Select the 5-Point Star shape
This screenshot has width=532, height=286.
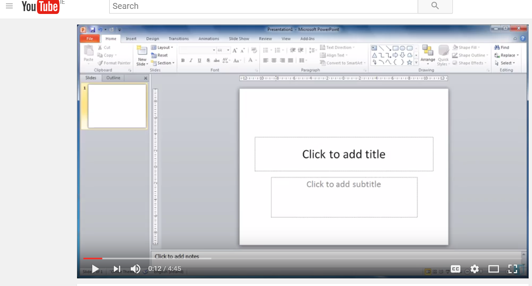pos(409,62)
